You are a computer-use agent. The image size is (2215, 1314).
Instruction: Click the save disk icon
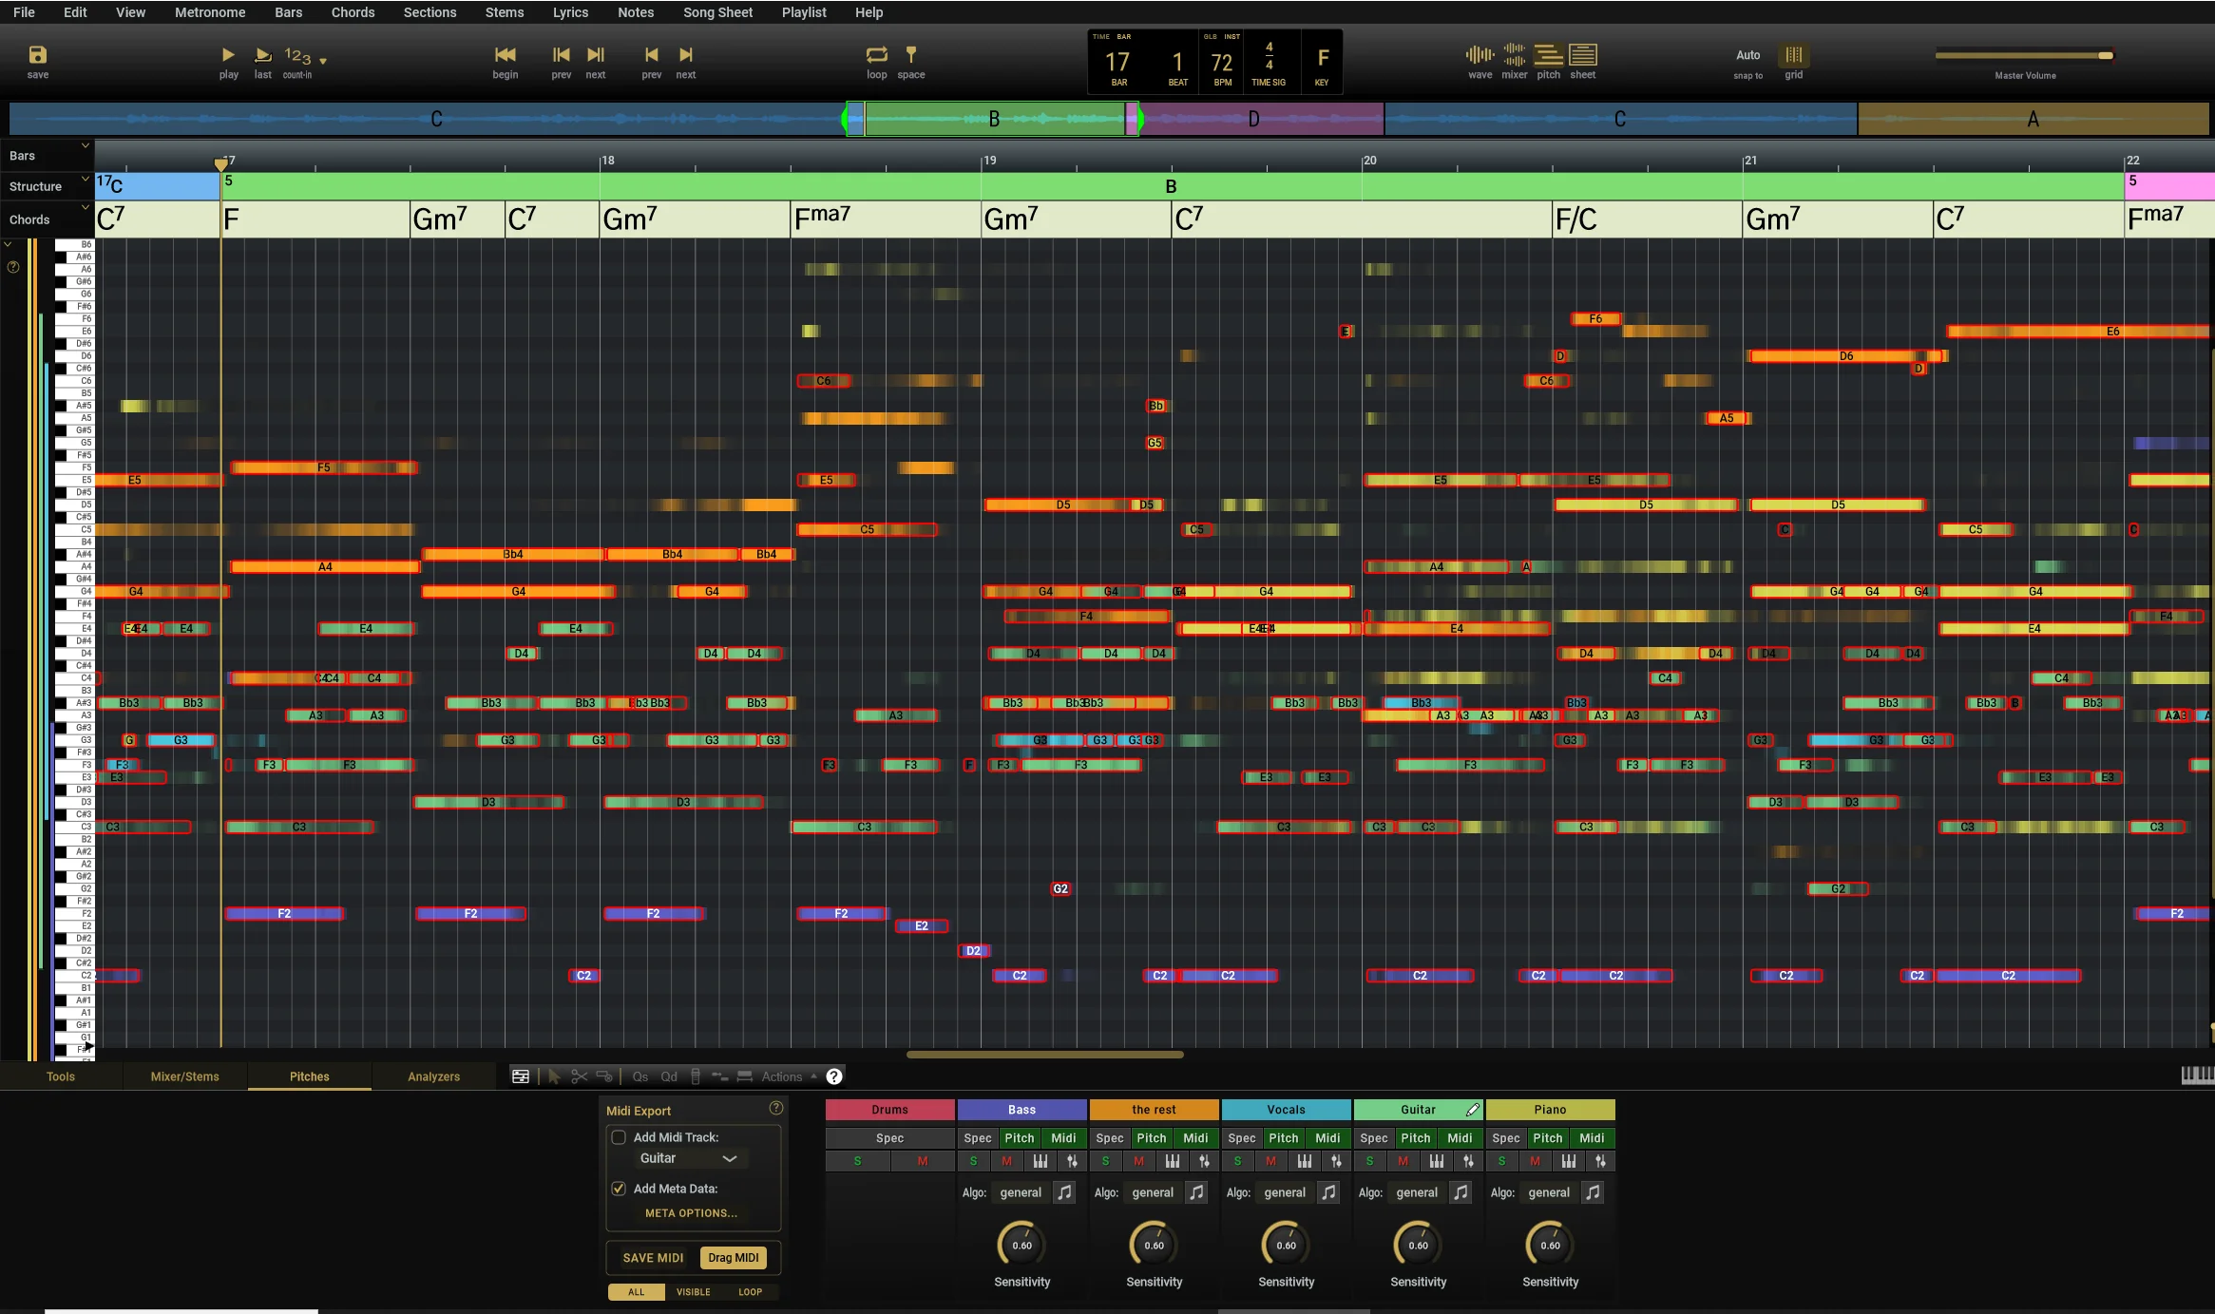pos(38,55)
